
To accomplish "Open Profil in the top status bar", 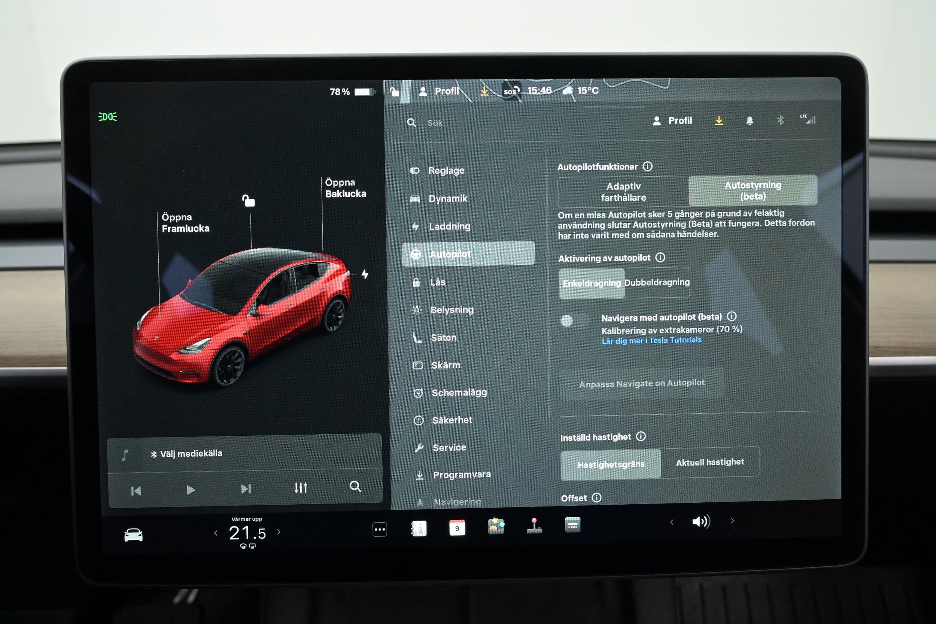I will click(439, 92).
